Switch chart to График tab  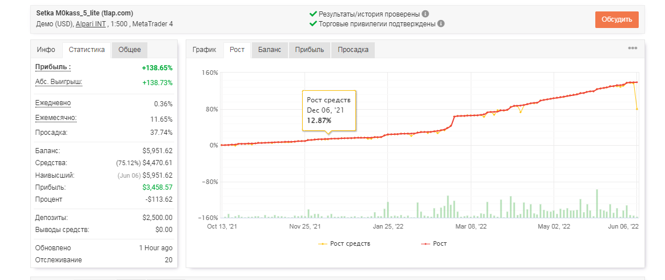click(x=205, y=50)
